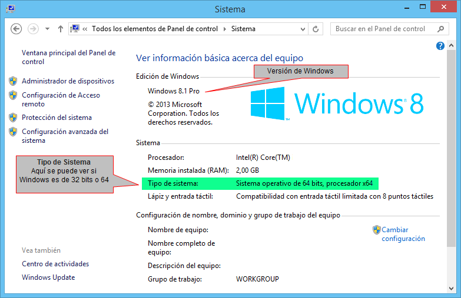Open recent locations dropdown arrow
The width and height of the screenshot is (461, 298).
(x=47, y=29)
